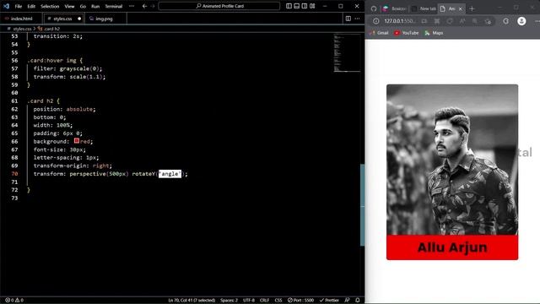Open the browser profile avatar
Screen dimensions: 540x304
521,21
